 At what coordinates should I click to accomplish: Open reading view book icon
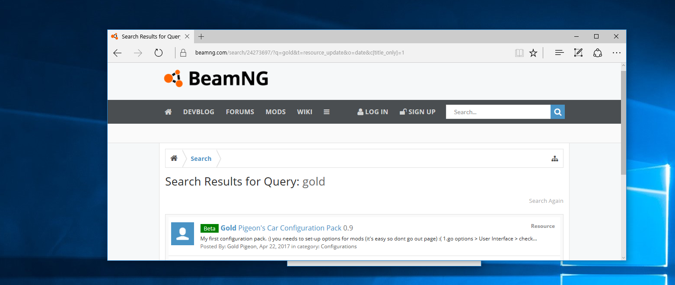[x=519, y=53]
